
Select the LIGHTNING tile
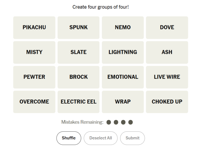[123, 52]
